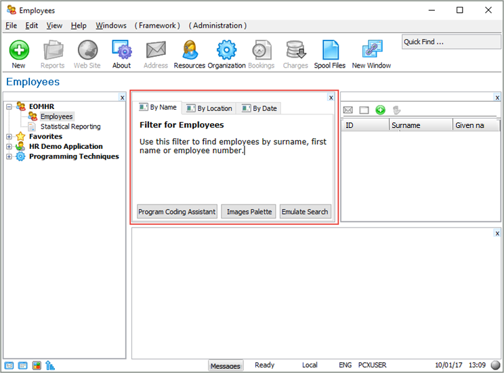Screen dimensions: 504x373
Task: Click the first status bar icon at bottom left
Action: click(x=9, y=366)
